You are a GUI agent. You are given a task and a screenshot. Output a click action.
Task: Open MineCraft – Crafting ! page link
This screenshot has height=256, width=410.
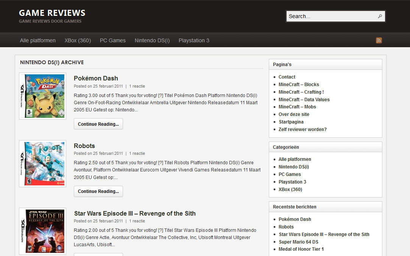[x=301, y=92]
